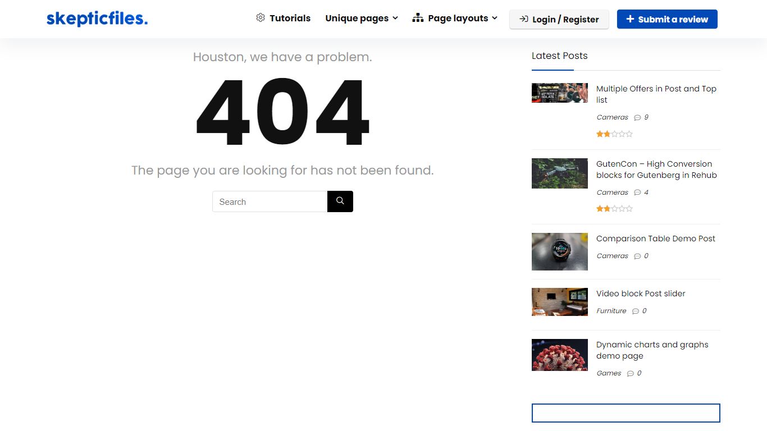This screenshot has width=767, height=431.
Task: Open GutenCon High Conversion blocks post
Action: coord(656,169)
